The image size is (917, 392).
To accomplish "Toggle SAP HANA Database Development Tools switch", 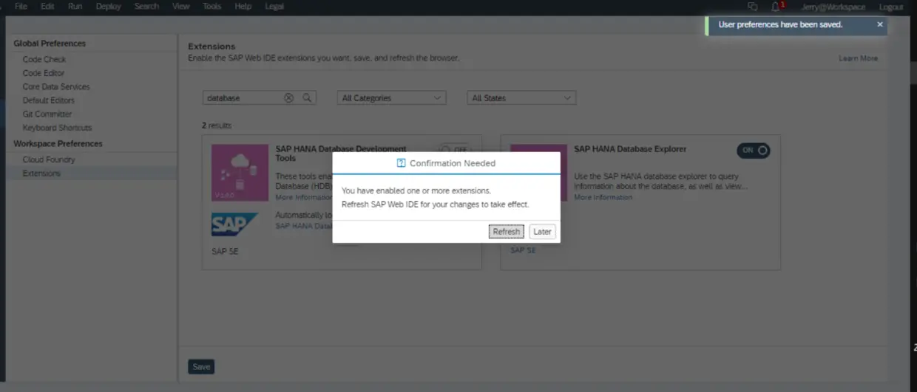I will [455, 148].
